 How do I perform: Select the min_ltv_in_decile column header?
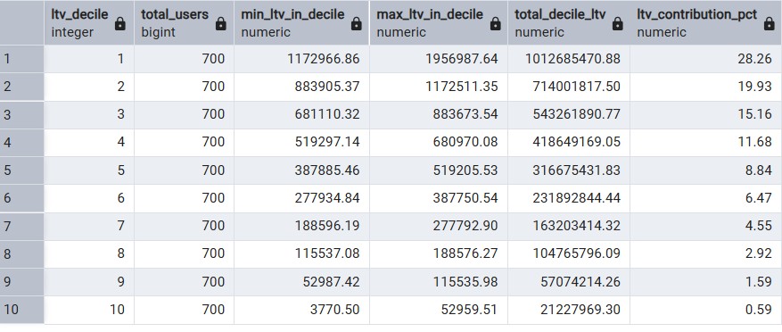301,23
